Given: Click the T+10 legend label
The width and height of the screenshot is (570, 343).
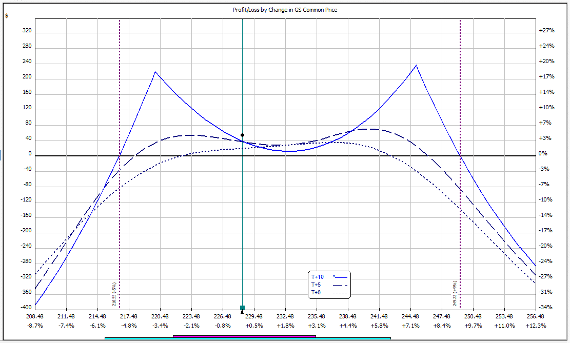Looking at the screenshot, I should point(318,277).
